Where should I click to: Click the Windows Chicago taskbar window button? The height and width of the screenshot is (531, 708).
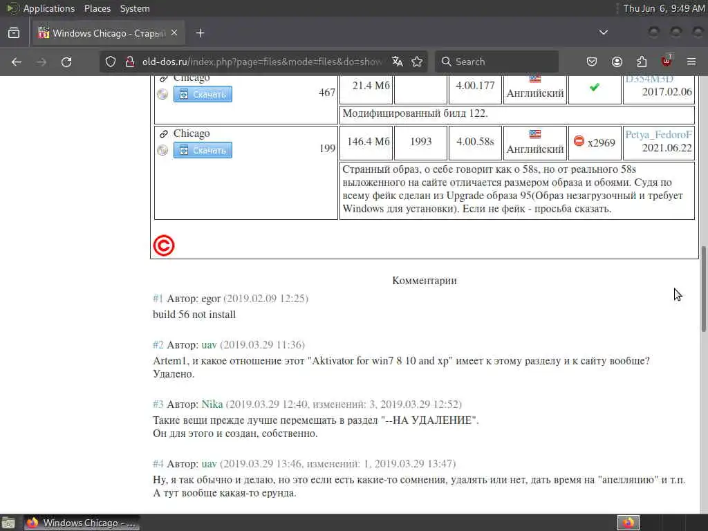point(82,523)
